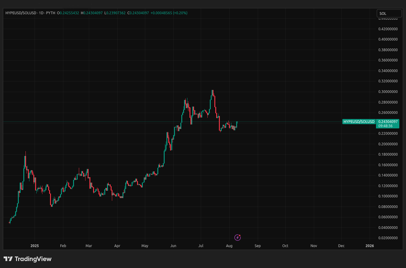The height and width of the screenshot is (268, 406).
Task: Click the 09:48:36 countdown timer
Action: (x=385, y=126)
